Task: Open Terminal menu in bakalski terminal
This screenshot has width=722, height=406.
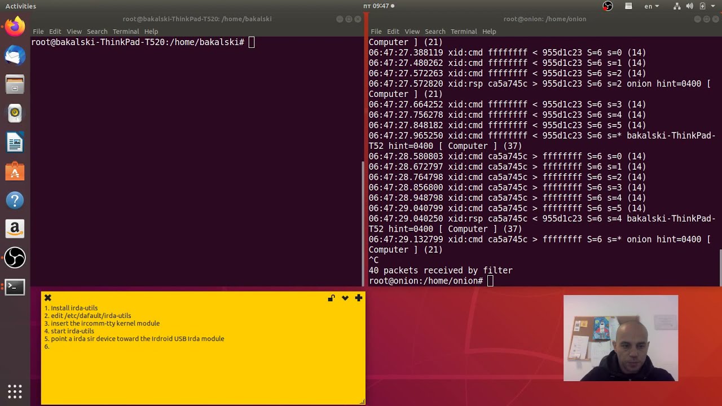Action: click(126, 32)
